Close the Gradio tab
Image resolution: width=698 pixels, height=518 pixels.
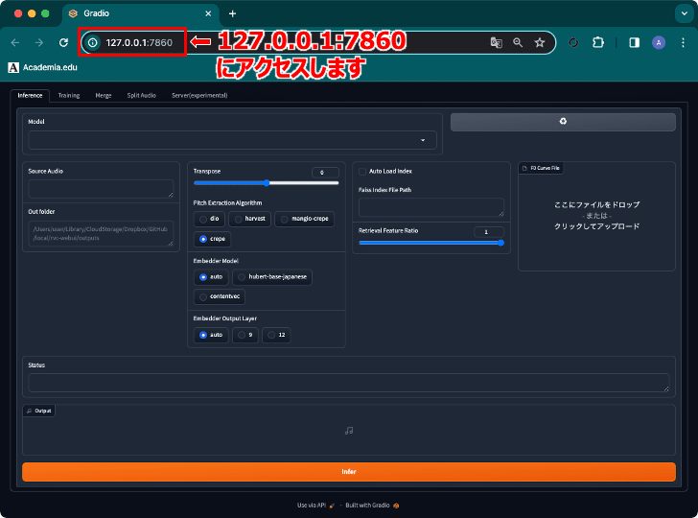[x=208, y=13]
